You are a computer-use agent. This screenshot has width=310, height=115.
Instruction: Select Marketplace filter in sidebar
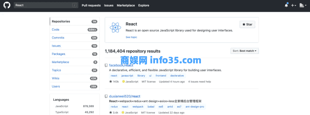[x=75, y=62]
